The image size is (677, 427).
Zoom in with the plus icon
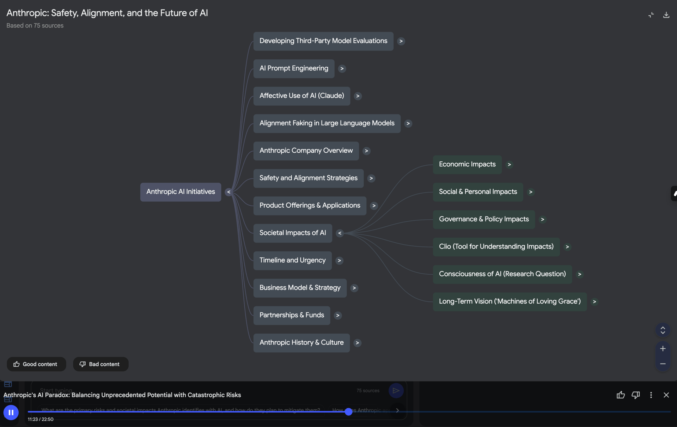[663, 349]
